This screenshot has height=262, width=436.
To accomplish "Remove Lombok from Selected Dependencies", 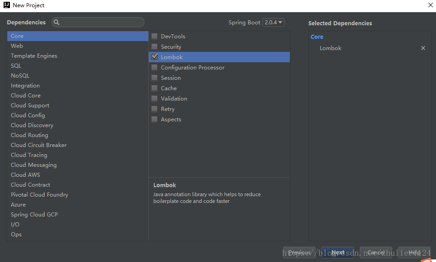I will point(423,48).
